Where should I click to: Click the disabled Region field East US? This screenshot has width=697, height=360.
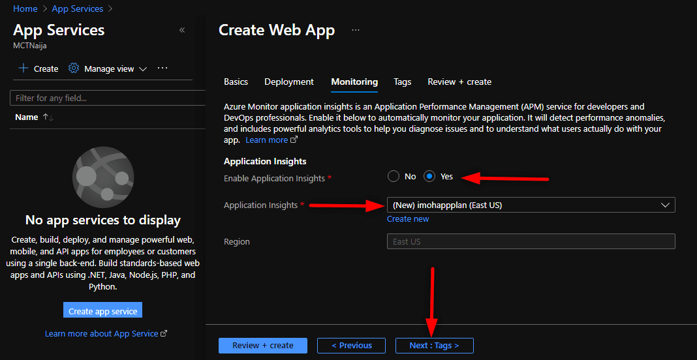click(531, 241)
